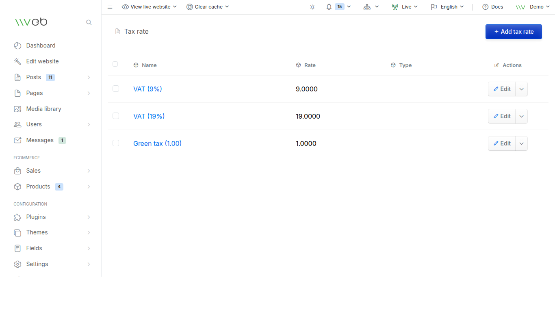Tick the checkbox for VAT (9%)
This screenshot has width=555, height=312.
116,89
